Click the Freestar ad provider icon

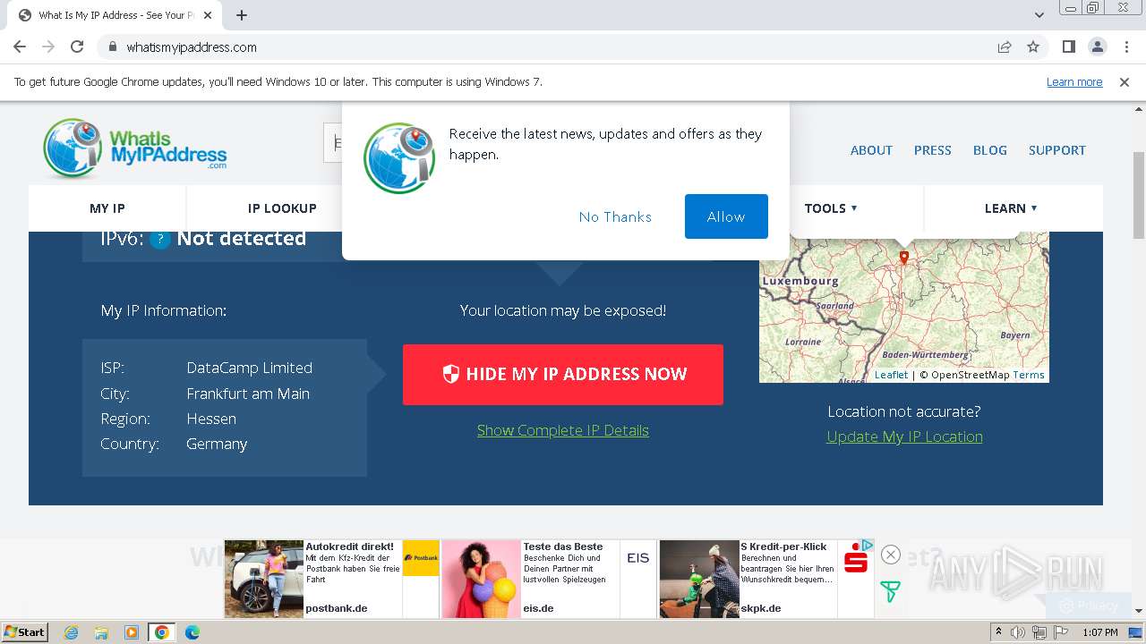coord(890,591)
